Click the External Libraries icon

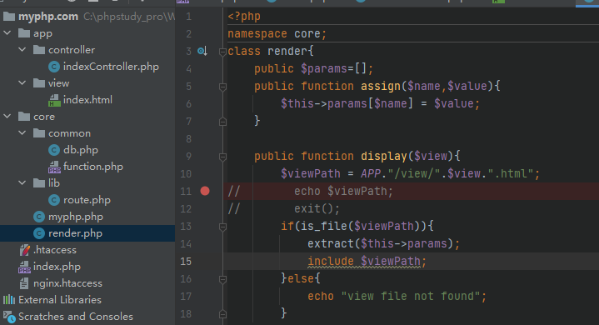click(9, 300)
